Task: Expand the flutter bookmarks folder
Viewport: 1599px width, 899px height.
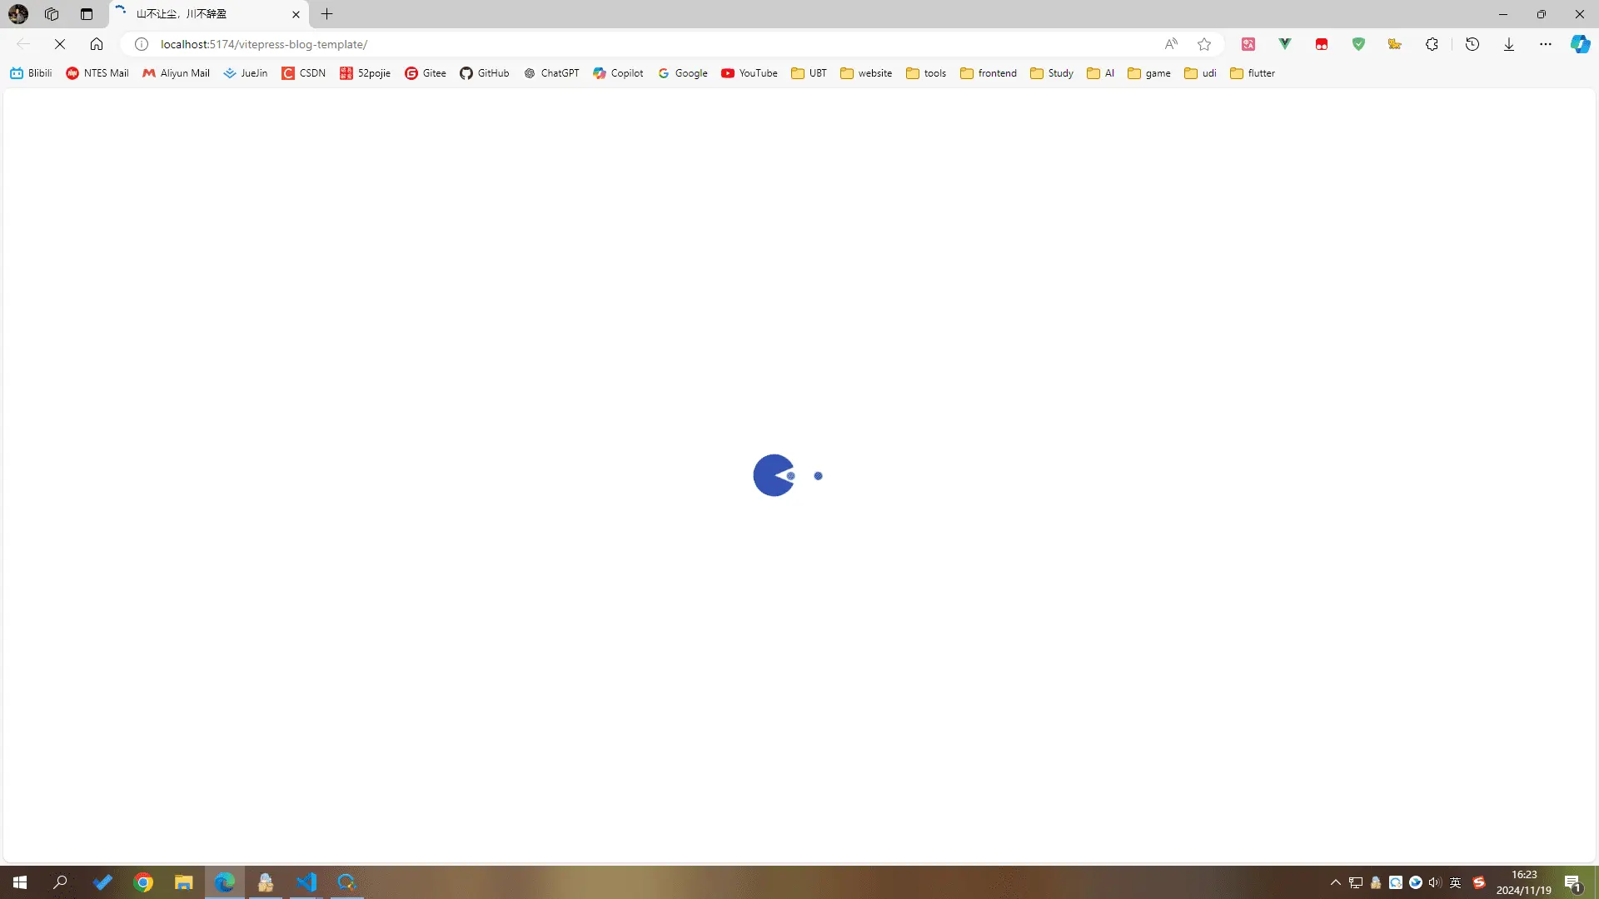Action: 1253,73
